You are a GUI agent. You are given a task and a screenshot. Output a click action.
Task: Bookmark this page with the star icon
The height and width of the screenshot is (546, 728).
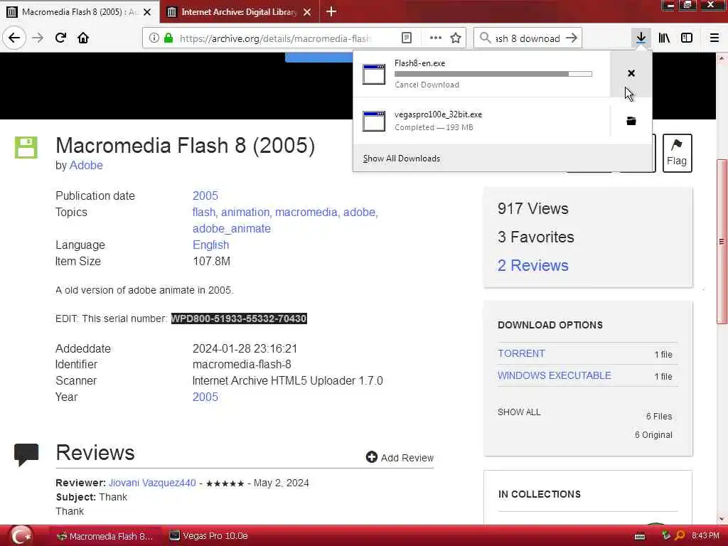coord(456,38)
